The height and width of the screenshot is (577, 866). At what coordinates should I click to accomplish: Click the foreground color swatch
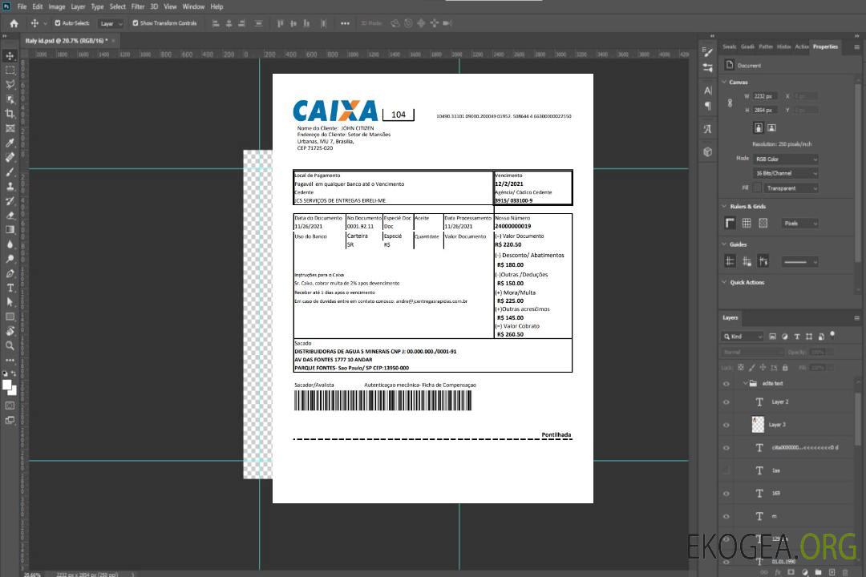(7, 385)
